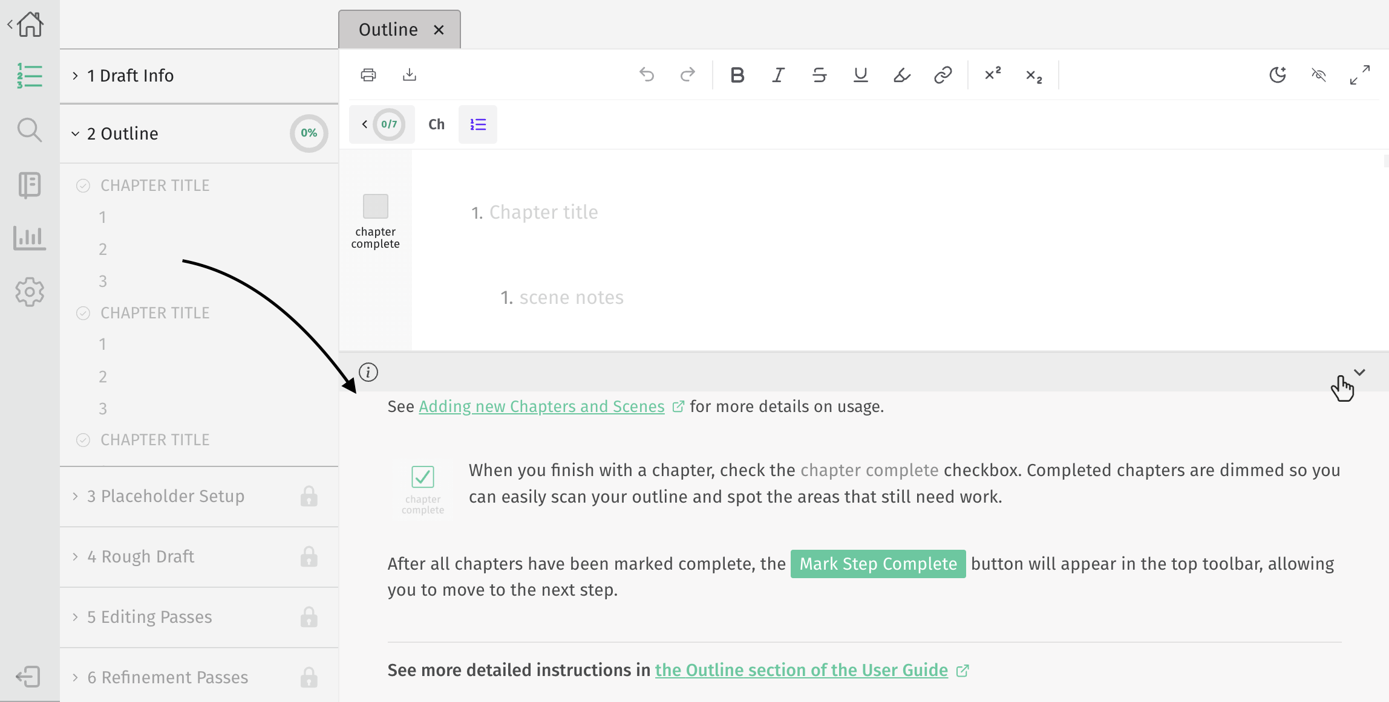Toggle bold formatting
The image size is (1389, 702).
pyautogui.click(x=737, y=75)
